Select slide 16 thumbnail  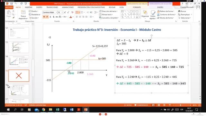(19, 90)
